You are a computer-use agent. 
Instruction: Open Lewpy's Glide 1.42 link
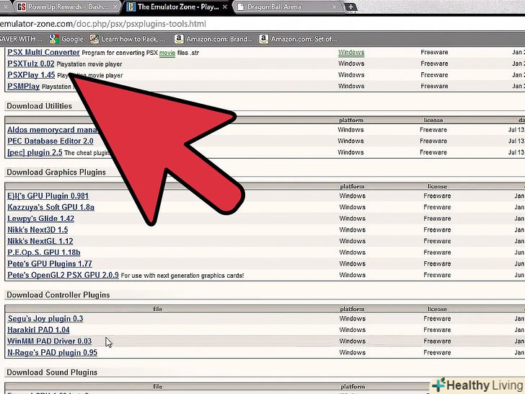pos(41,219)
